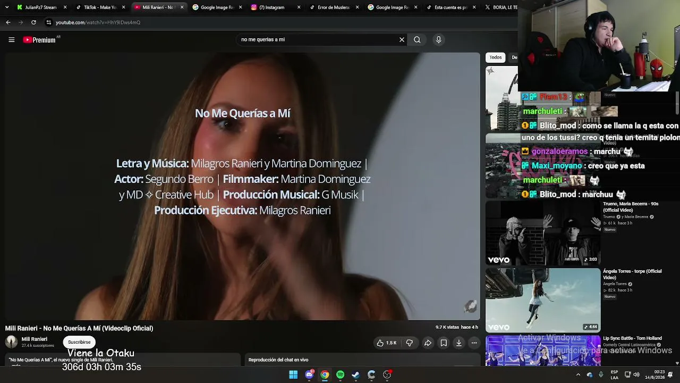Run search with the magnifier button
Viewport: 680px width, 383px height.
[417, 39]
